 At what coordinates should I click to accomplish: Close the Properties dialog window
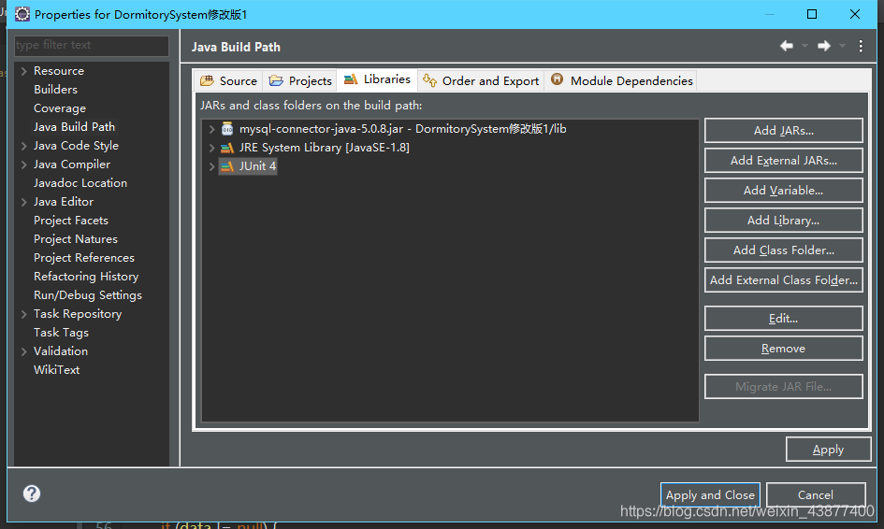point(855,14)
